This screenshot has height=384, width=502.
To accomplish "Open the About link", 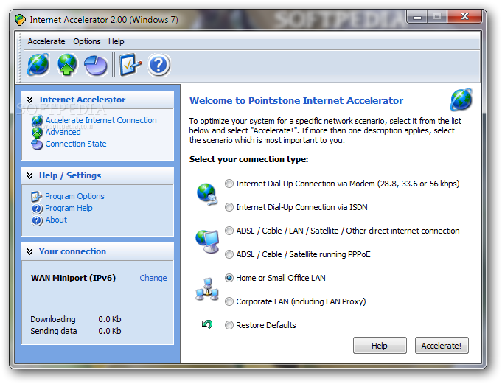I will coord(56,220).
